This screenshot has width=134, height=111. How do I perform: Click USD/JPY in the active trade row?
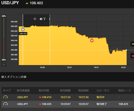(23, 97)
